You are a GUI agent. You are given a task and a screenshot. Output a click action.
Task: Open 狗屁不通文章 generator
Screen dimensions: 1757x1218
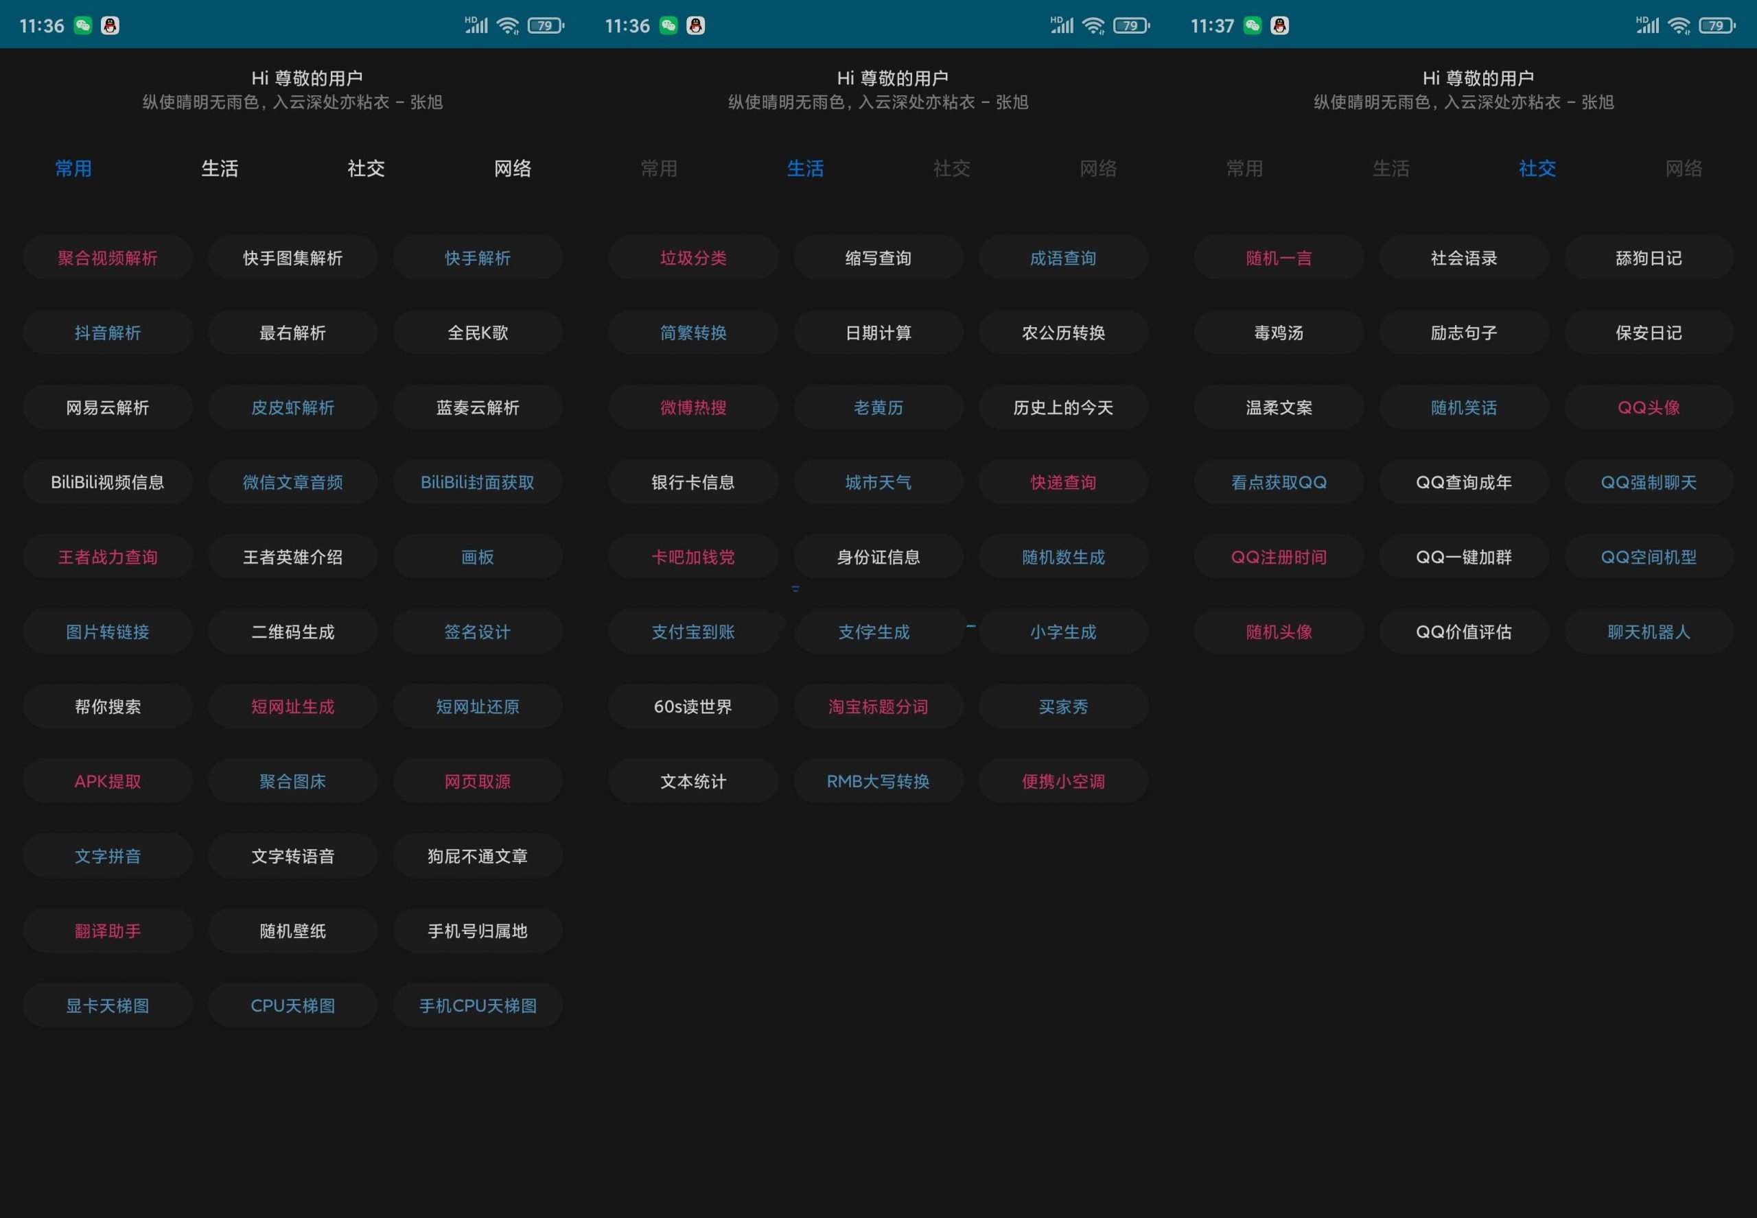[478, 857]
